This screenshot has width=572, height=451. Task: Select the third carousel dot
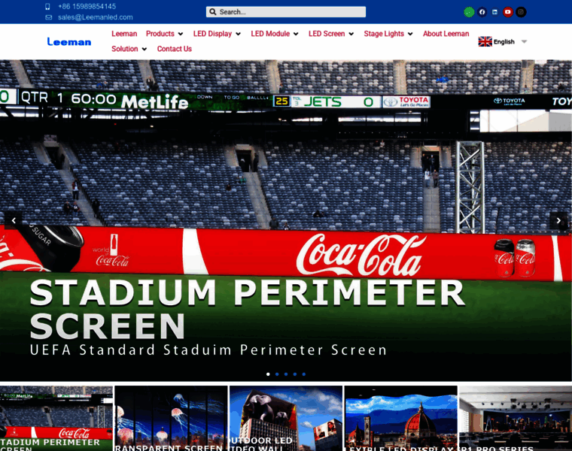click(286, 374)
